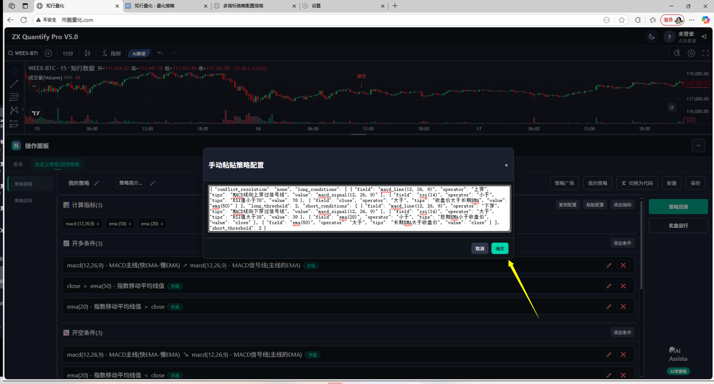Edit the 策略简介 pencil icon
Screen dimensions: 714x384
pyautogui.click(x=153, y=183)
